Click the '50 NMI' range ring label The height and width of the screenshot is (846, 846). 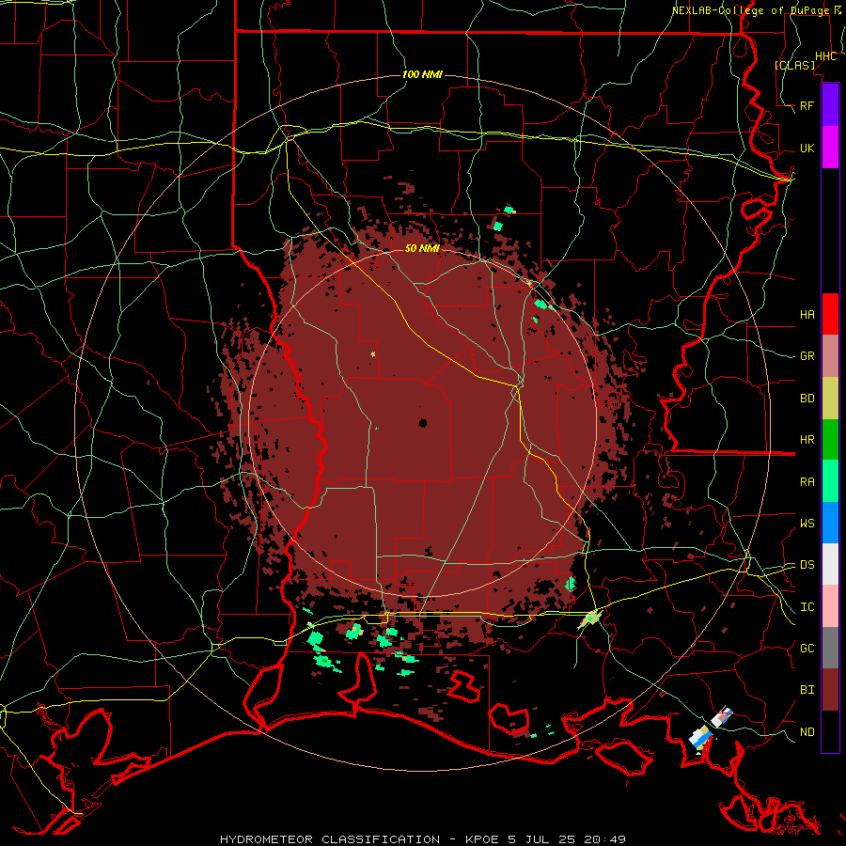422,248
